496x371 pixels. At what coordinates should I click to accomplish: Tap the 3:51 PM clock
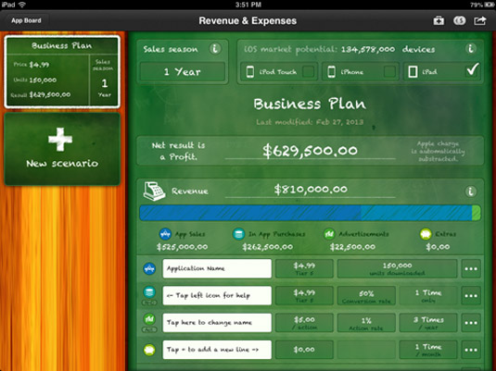coord(248,5)
